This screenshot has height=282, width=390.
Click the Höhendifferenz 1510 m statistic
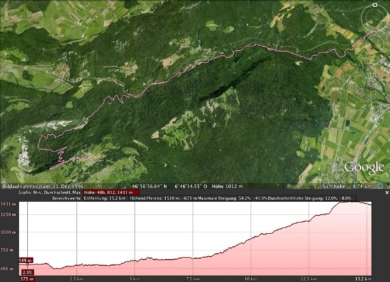pos(164,198)
